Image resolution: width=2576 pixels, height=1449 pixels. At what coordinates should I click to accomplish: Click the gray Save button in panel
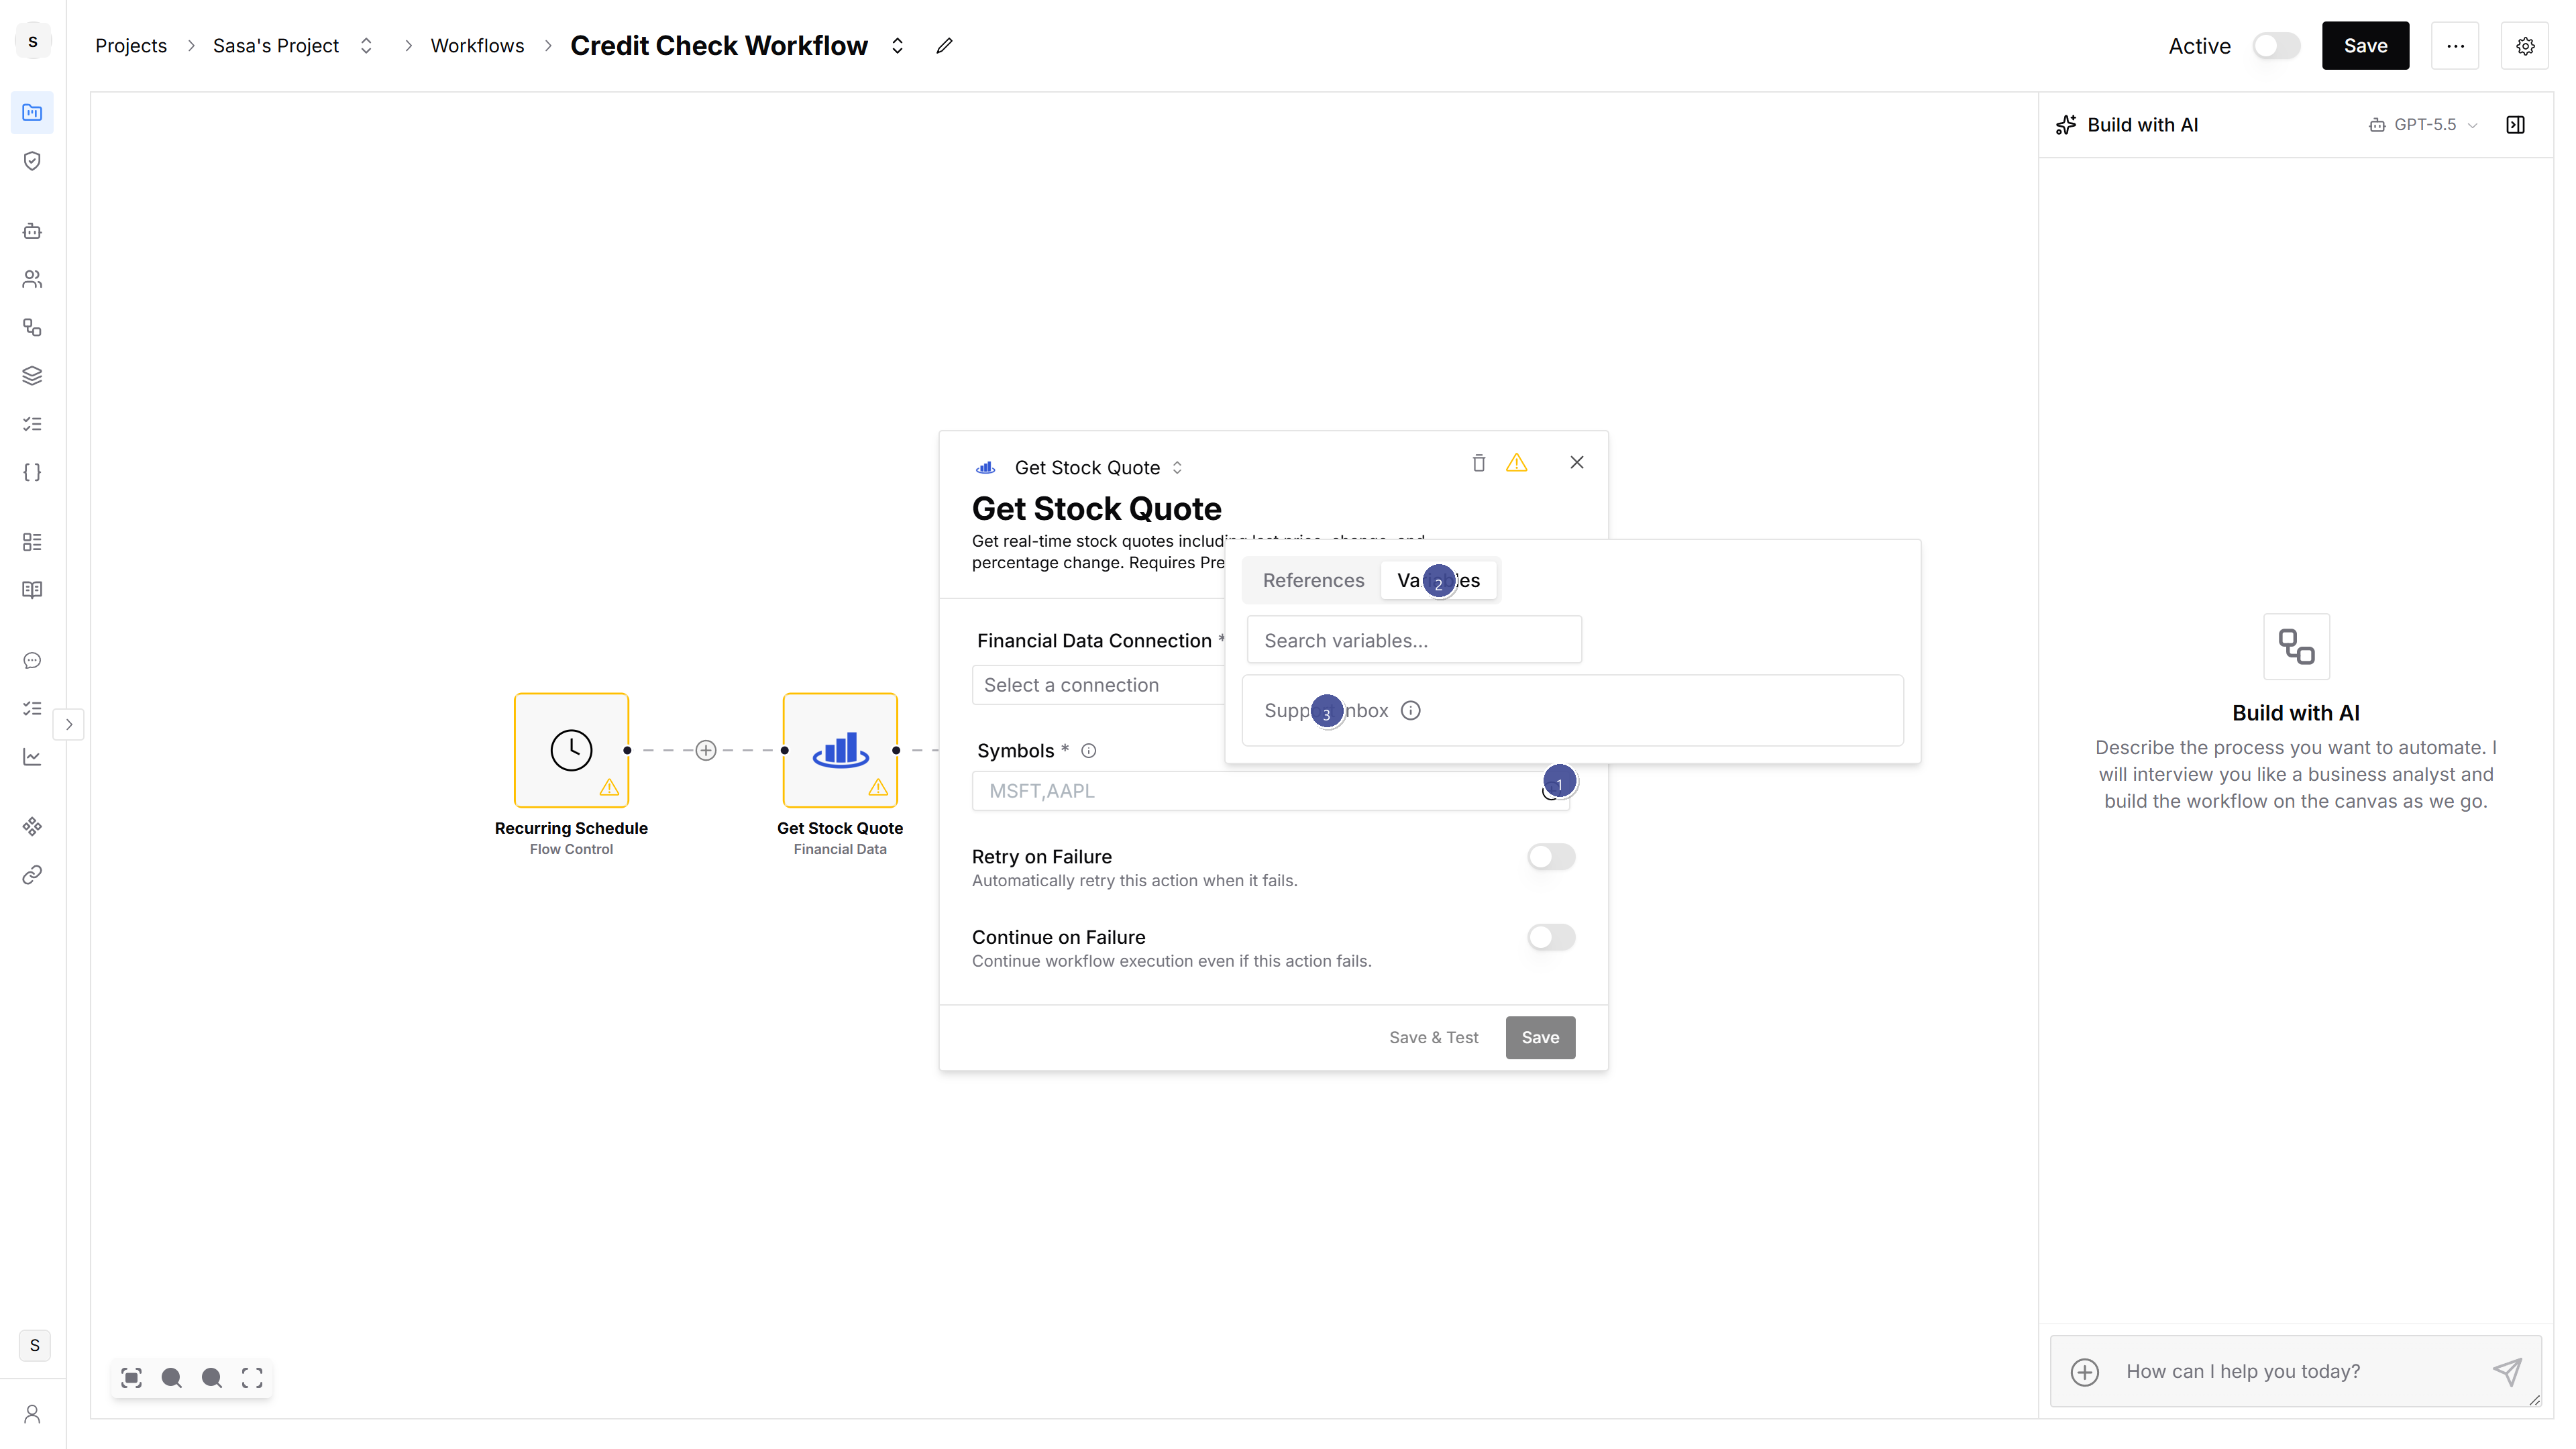(x=1540, y=1037)
